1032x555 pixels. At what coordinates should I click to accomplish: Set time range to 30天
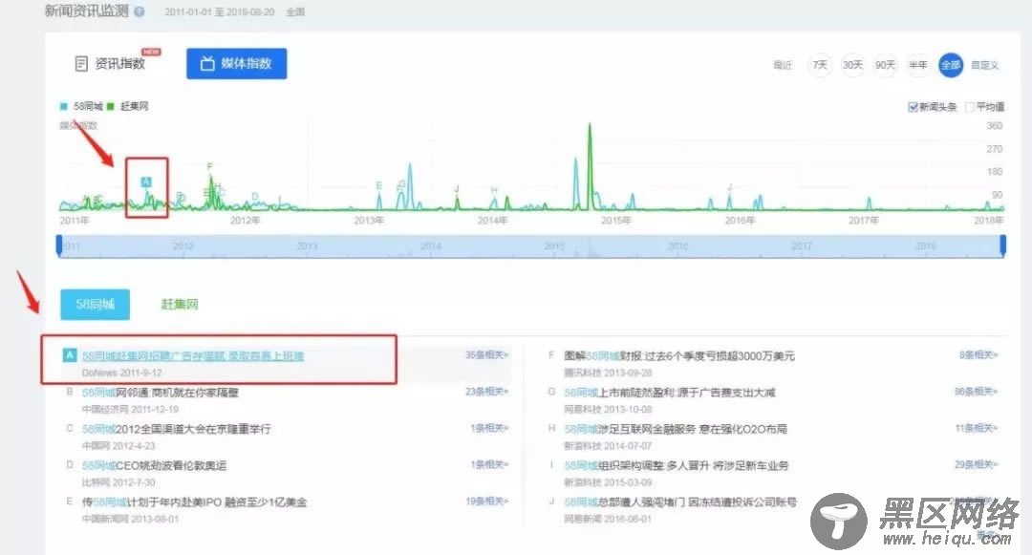point(852,64)
